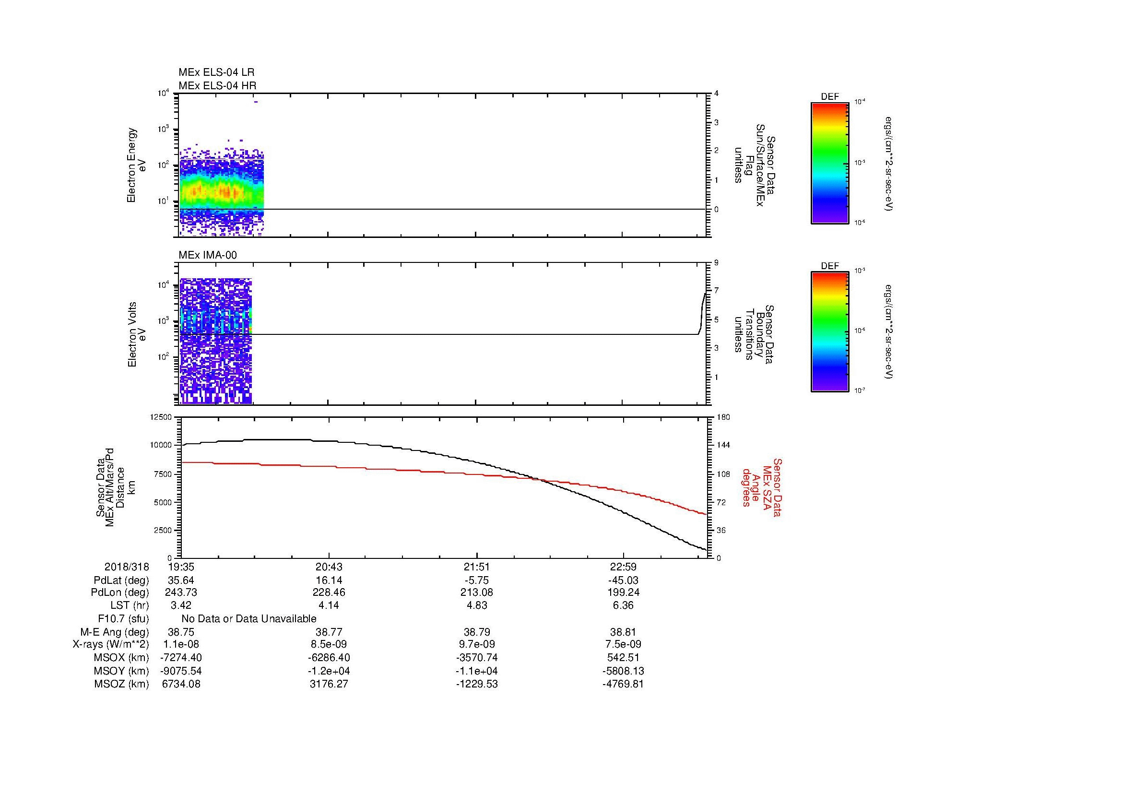
Task: Click the IMA ion spectrogram data block
Action: coord(215,341)
